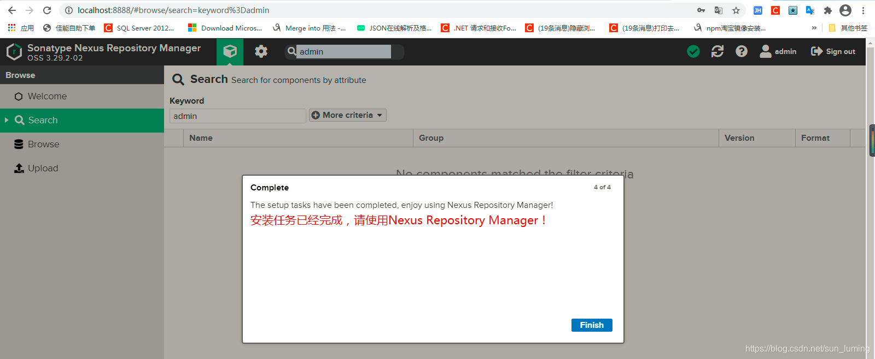
Task: Click the red C extension icon
Action: (x=775, y=10)
